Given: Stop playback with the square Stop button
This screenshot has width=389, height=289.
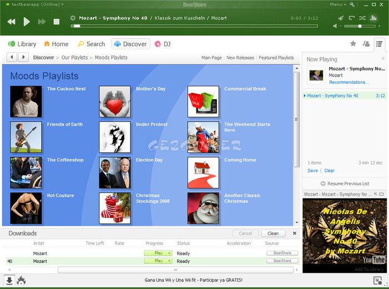Looking at the screenshot, I should click(x=57, y=22).
